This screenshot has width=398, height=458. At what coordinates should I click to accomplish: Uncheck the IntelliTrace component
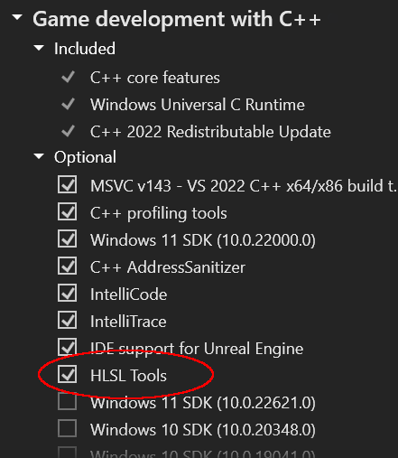click(67, 320)
